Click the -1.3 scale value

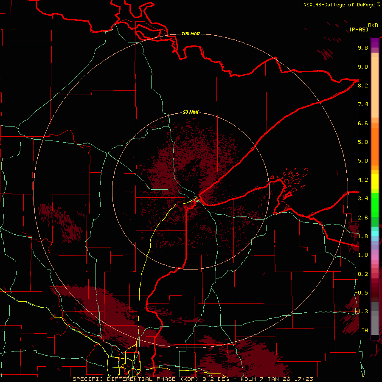[x=362, y=312]
